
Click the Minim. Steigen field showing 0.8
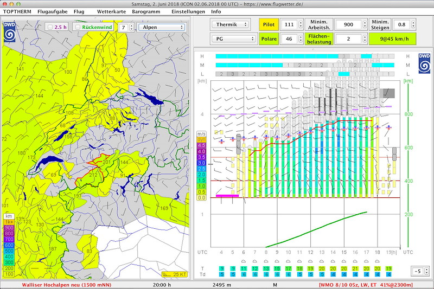click(401, 24)
